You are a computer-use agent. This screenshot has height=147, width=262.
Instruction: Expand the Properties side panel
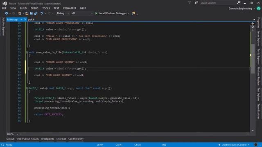258,23
